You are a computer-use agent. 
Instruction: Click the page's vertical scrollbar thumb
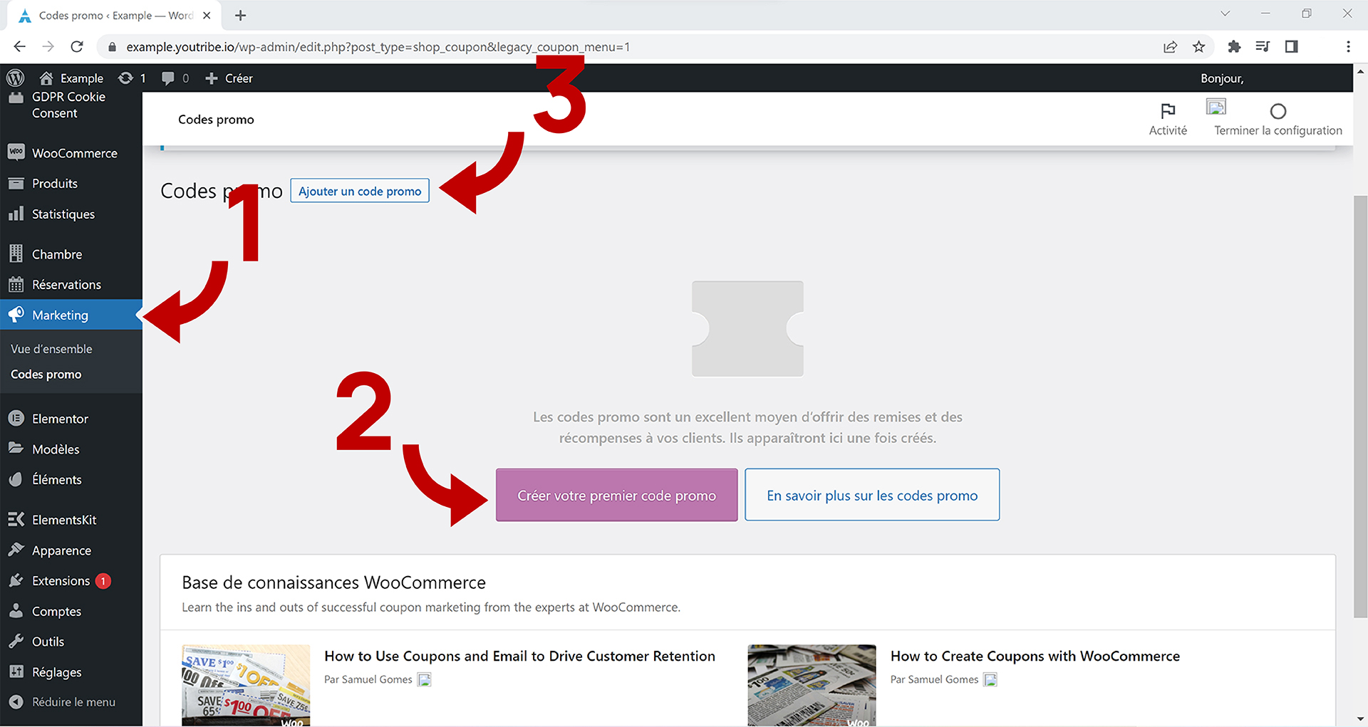click(x=1360, y=406)
